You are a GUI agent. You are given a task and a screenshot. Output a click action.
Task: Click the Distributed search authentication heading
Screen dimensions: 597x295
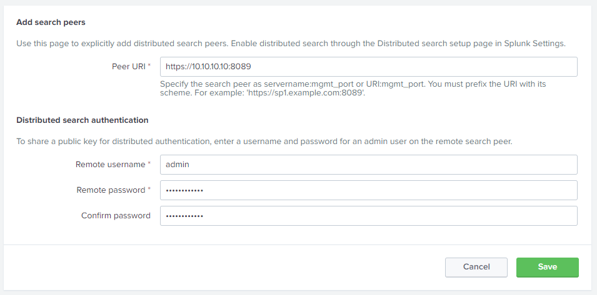(x=83, y=120)
